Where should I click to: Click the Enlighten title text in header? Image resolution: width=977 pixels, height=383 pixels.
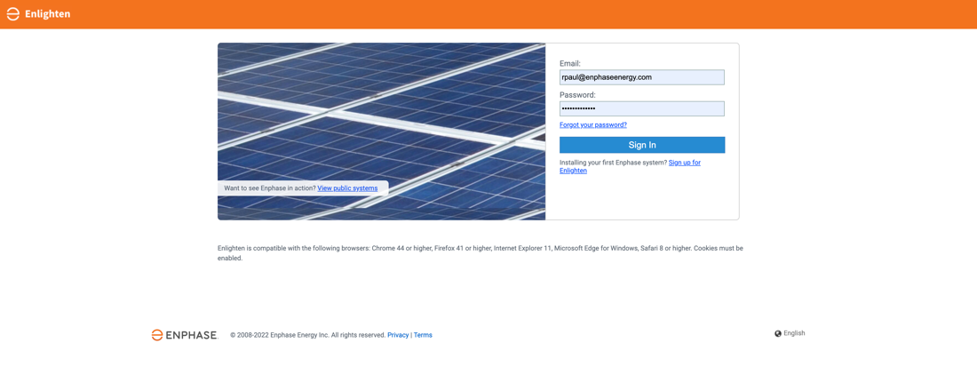point(48,14)
